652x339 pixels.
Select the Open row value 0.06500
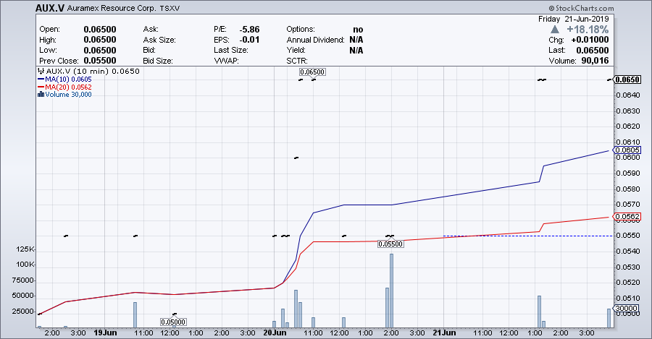pos(100,30)
